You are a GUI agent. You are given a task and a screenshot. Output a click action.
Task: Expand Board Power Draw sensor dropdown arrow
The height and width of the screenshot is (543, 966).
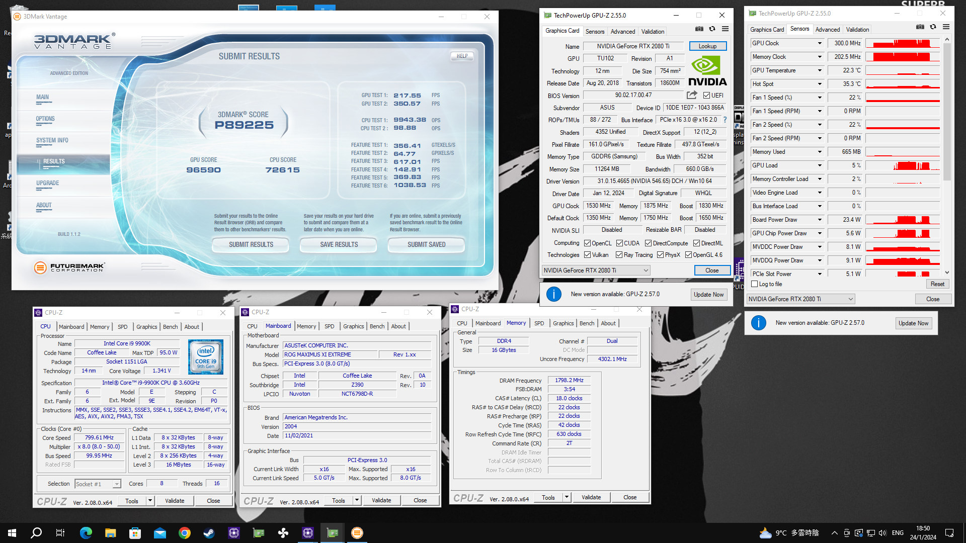point(820,220)
